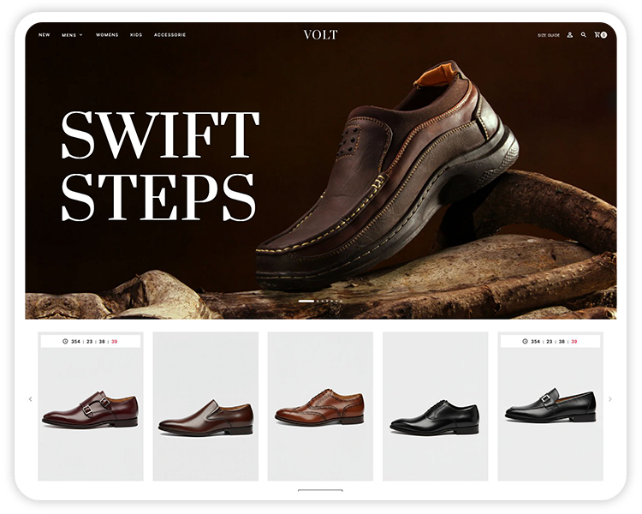Select the burgundy double monk strap shoe
The image size is (642, 514).
coord(90,410)
